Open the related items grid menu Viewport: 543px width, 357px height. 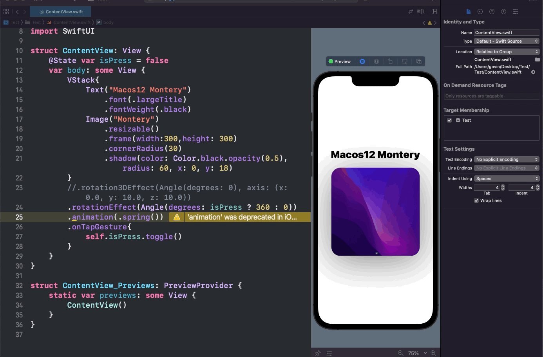pyautogui.click(x=6, y=12)
